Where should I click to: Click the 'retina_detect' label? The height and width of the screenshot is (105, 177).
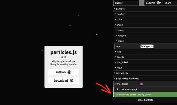click(121, 84)
